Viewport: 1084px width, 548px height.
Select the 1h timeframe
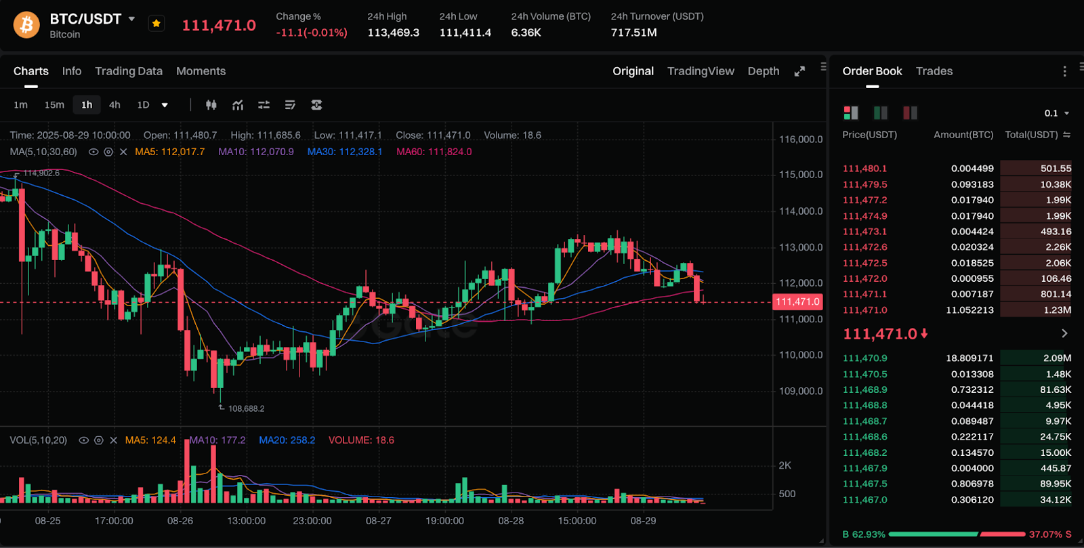pos(87,105)
